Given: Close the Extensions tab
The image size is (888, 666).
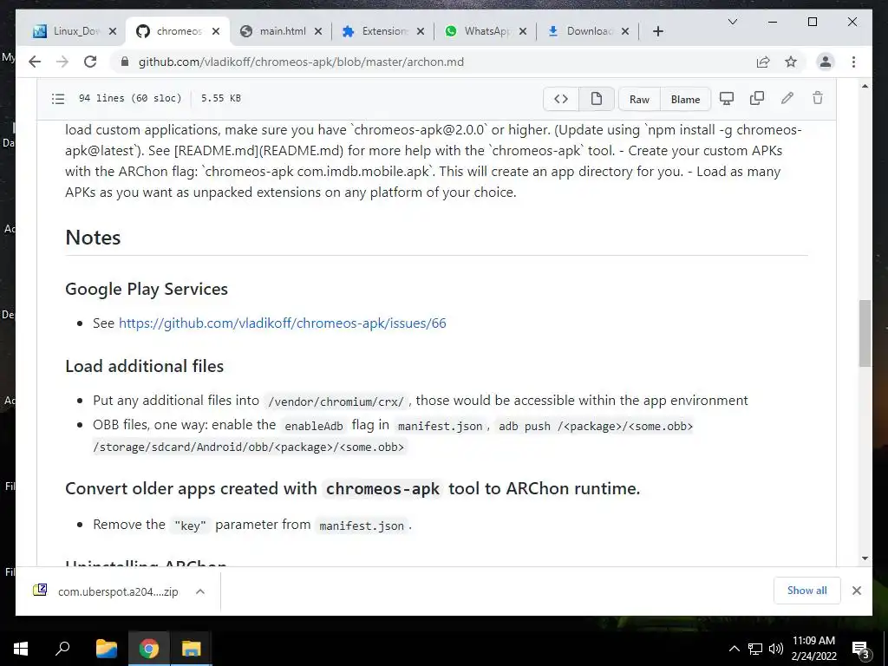Looking at the screenshot, I should pos(421,31).
